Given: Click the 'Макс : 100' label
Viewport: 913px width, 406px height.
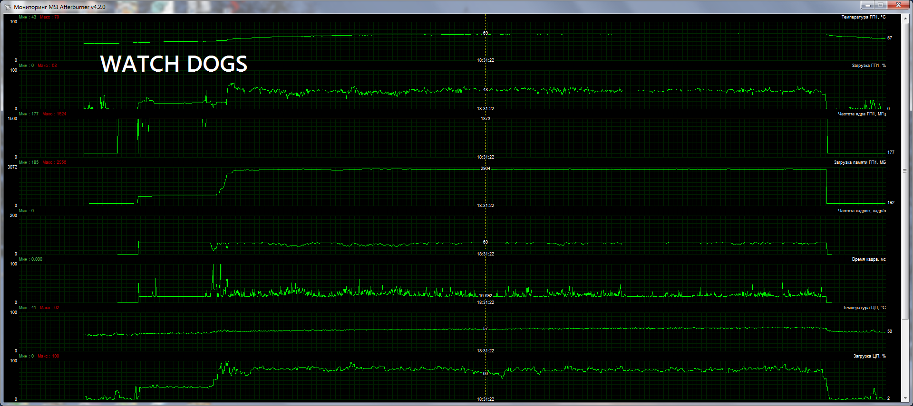Looking at the screenshot, I should pyautogui.click(x=49, y=356).
